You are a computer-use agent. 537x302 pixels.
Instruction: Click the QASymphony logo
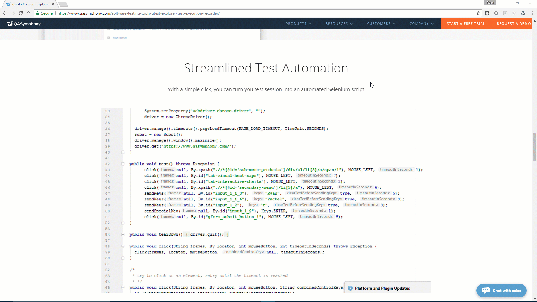pos(24,24)
